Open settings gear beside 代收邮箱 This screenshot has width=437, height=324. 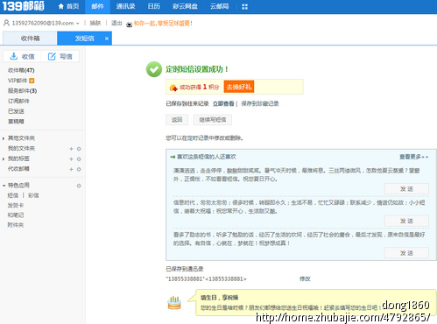pyautogui.click(x=79, y=169)
